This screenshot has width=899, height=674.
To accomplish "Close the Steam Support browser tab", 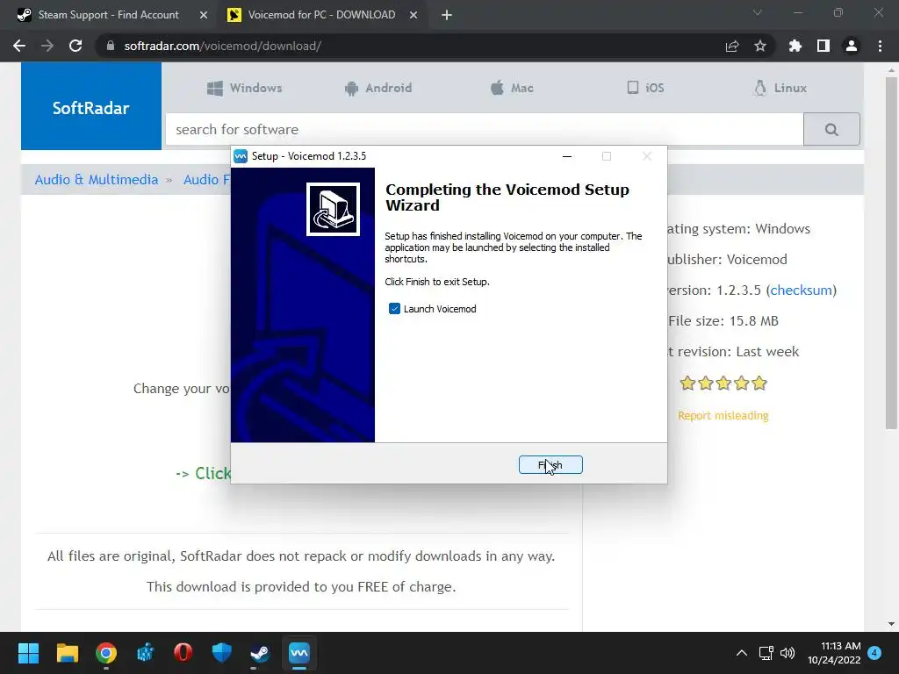I will tap(204, 16).
